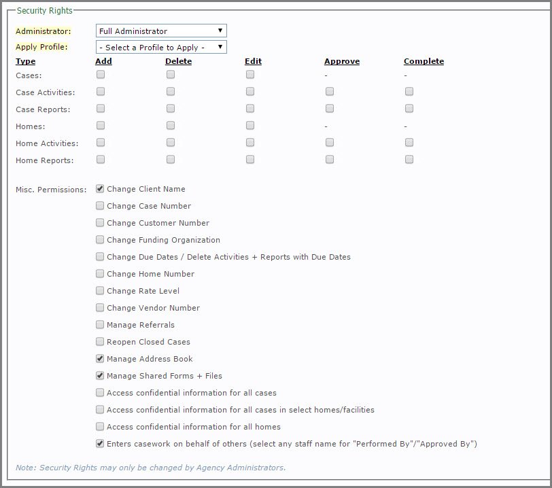Image resolution: width=552 pixels, height=488 pixels.
Task: Uncheck Change Client Name permission
Action: coord(100,189)
